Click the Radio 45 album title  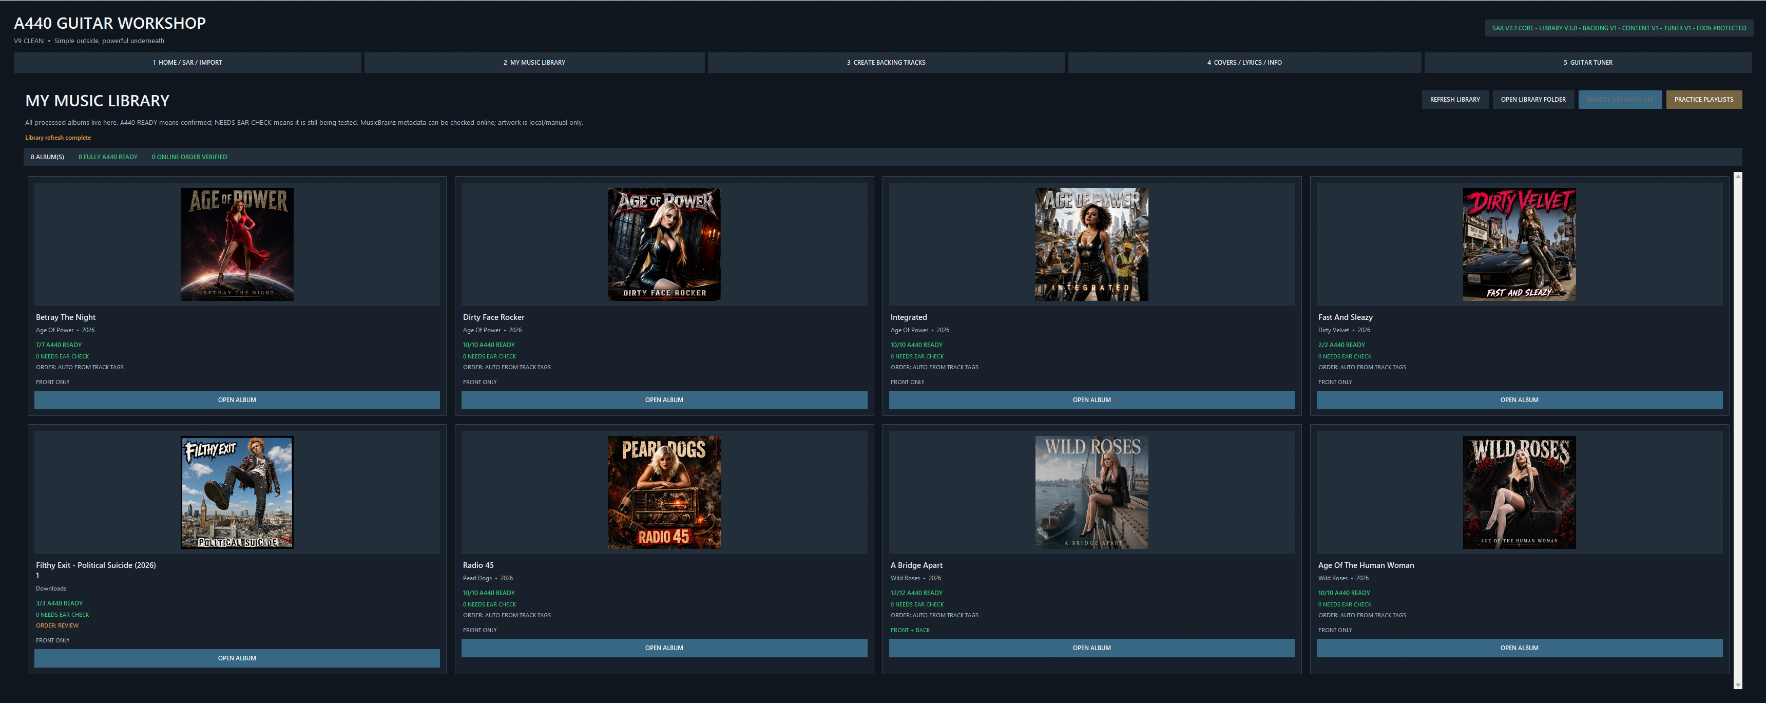[x=478, y=565]
